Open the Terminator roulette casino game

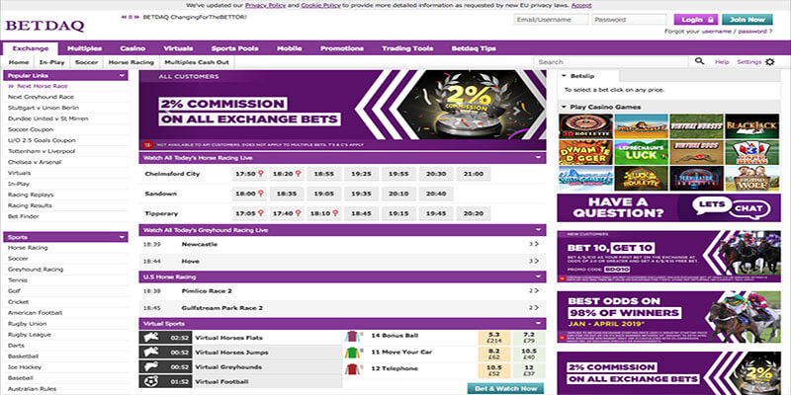pos(696,179)
